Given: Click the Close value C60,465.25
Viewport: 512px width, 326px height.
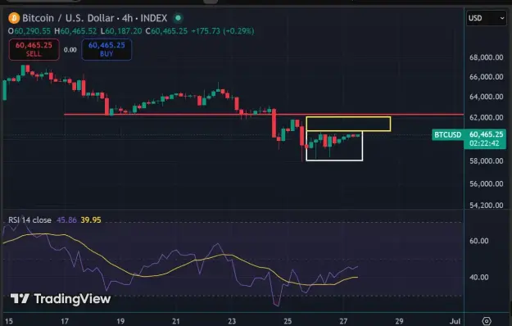Looking at the screenshot, I should [166, 31].
